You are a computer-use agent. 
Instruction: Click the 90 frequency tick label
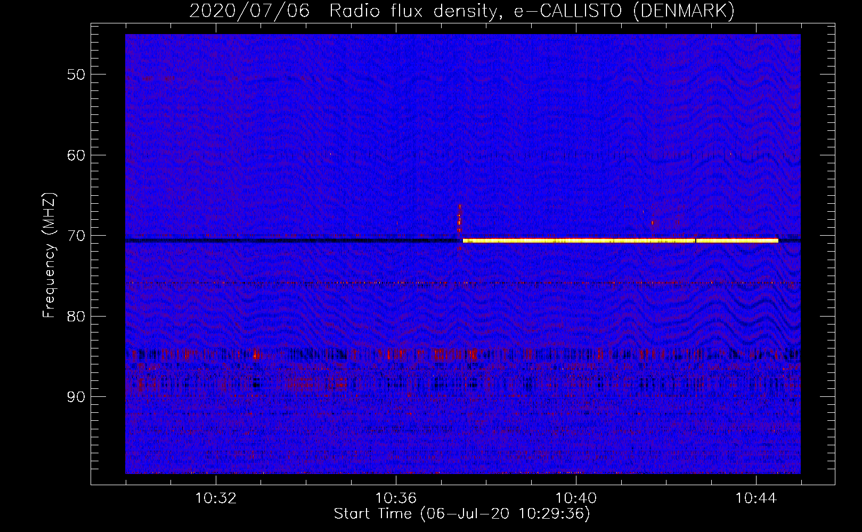[x=76, y=397]
